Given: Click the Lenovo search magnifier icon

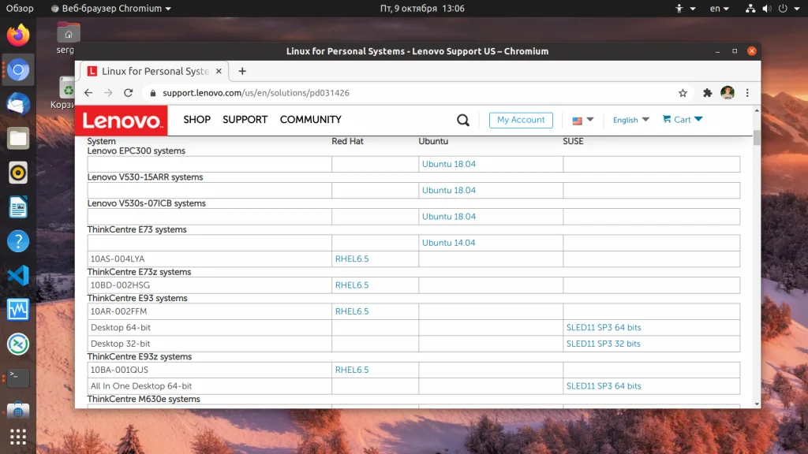Looking at the screenshot, I should (462, 120).
